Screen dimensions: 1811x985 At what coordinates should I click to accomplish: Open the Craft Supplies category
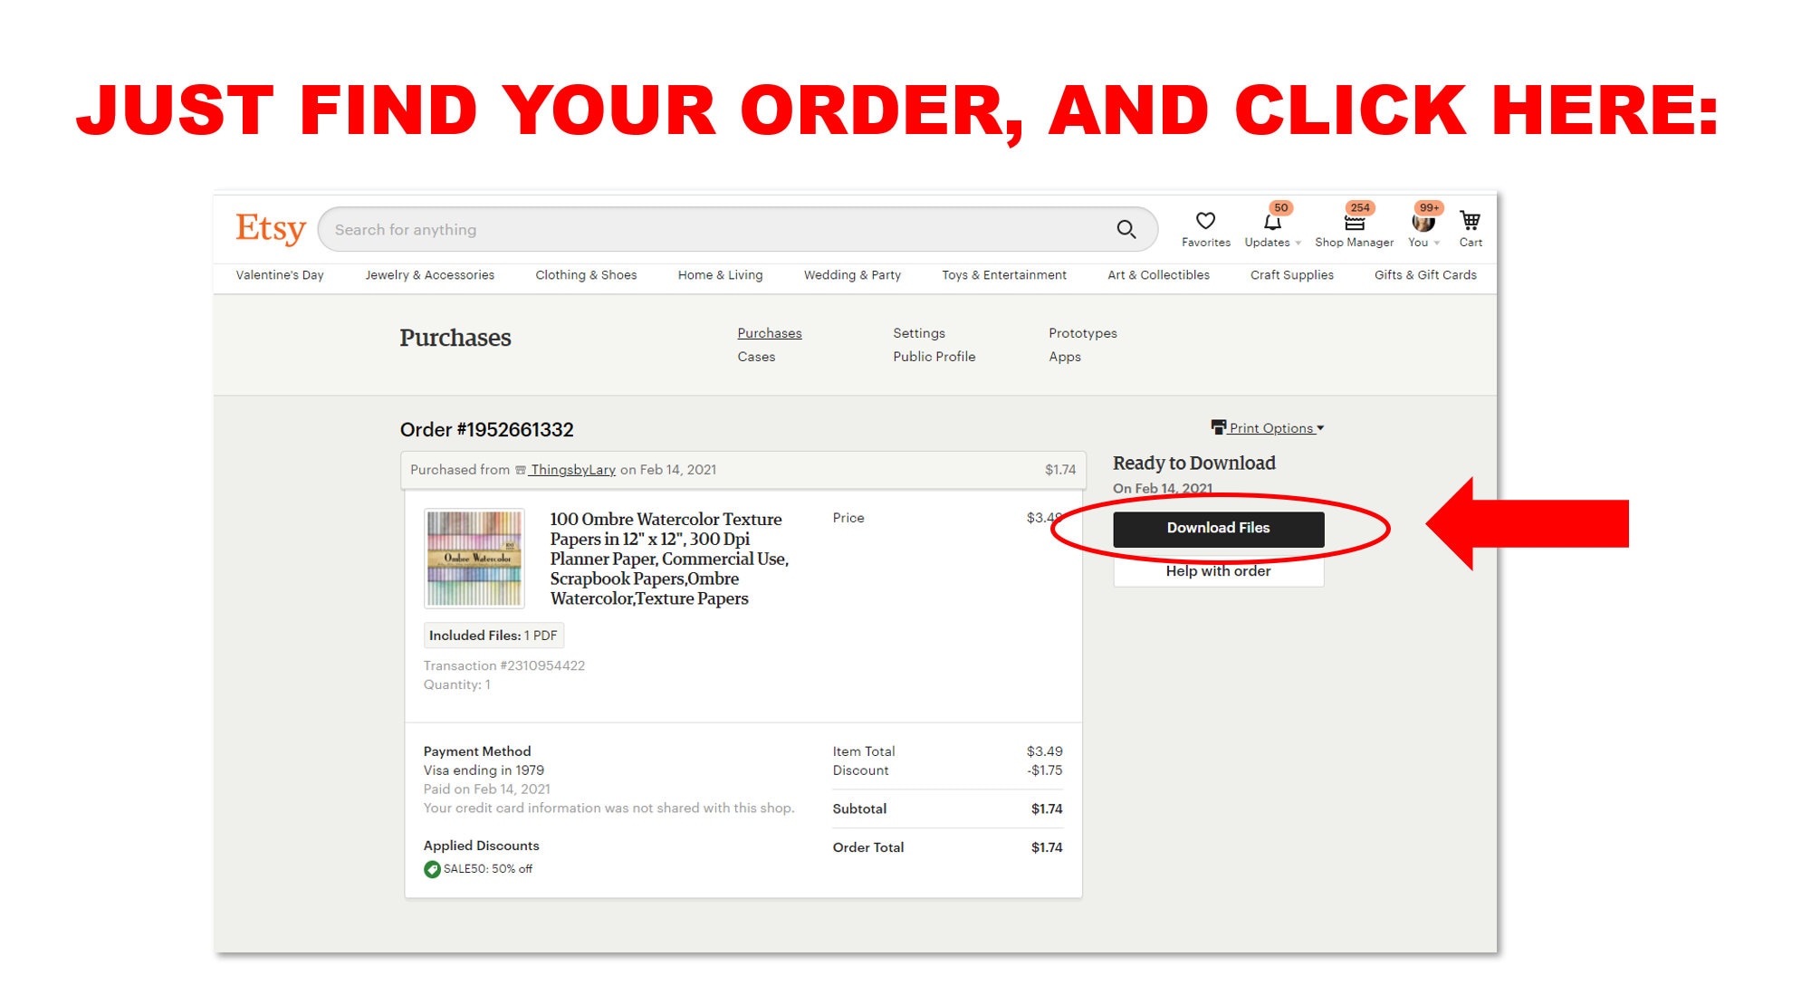click(x=1291, y=275)
